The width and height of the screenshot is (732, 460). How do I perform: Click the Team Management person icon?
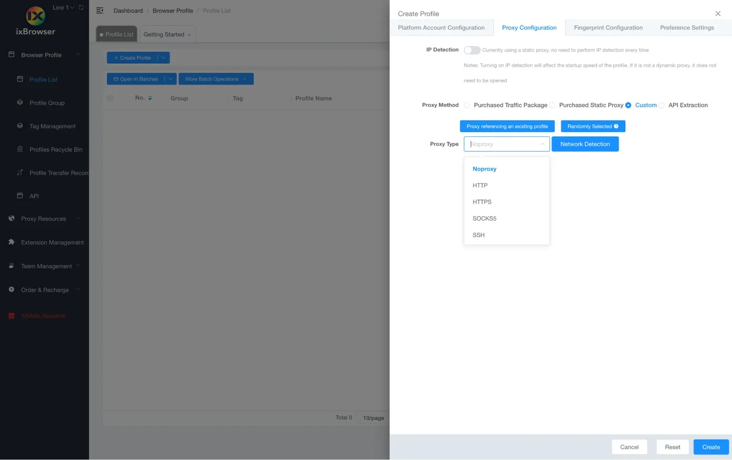pyautogui.click(x=11, y=266)
